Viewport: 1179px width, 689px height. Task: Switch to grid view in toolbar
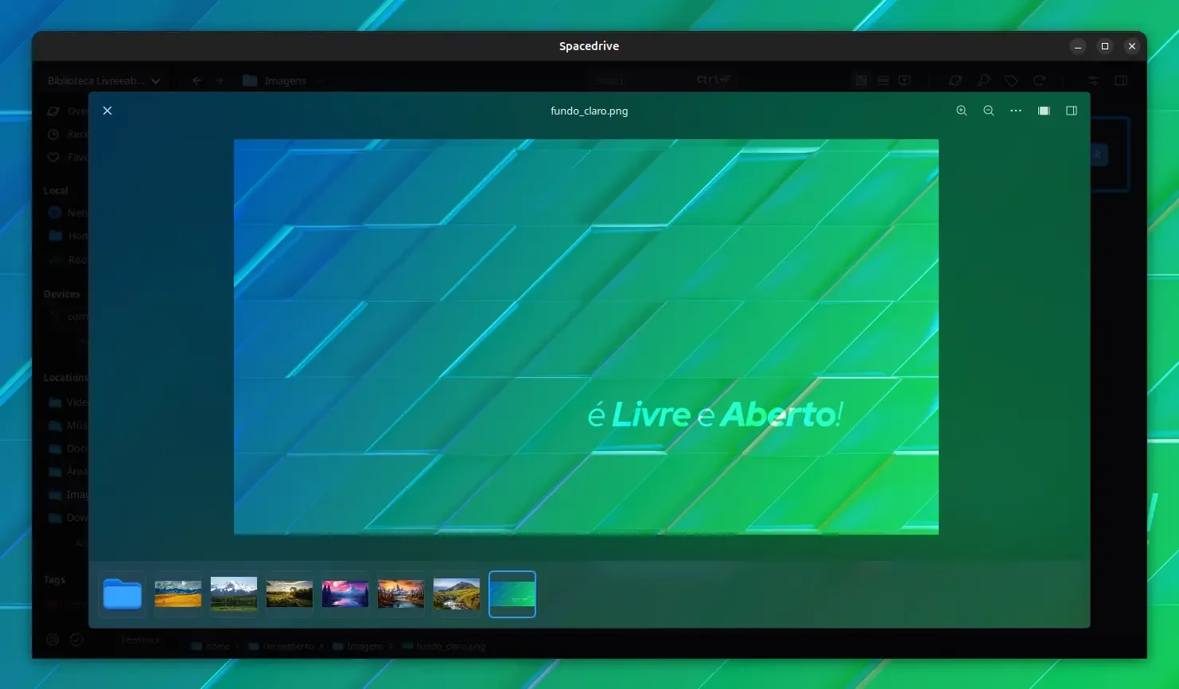click(x=862, y=80)
